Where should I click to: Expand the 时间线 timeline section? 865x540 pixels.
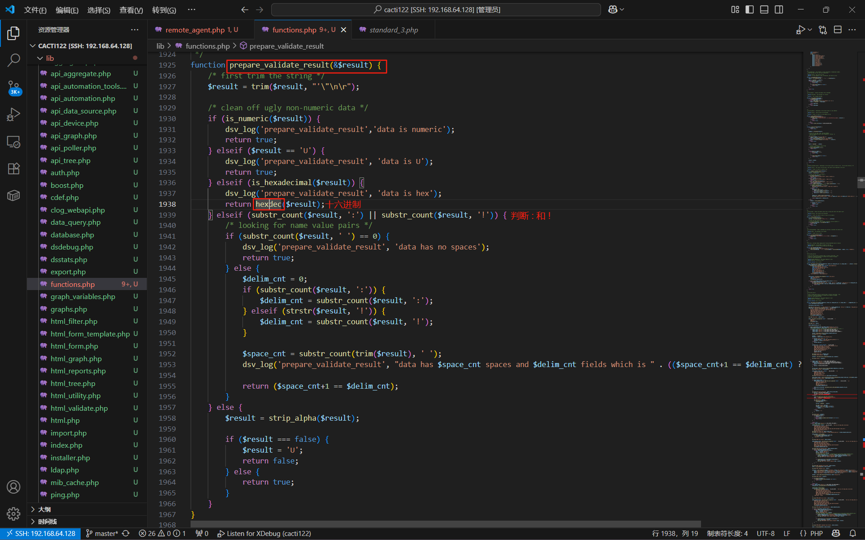(x=32, y=522)
